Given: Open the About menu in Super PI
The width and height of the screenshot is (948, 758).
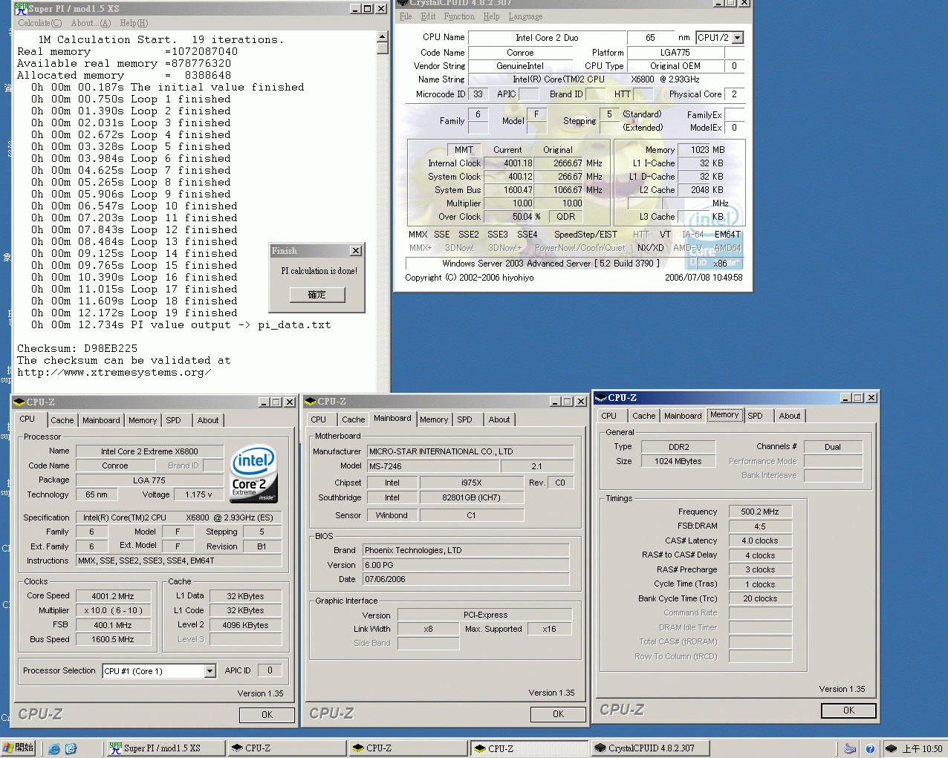Looking at the screenshot, I should tap(91, 23).
